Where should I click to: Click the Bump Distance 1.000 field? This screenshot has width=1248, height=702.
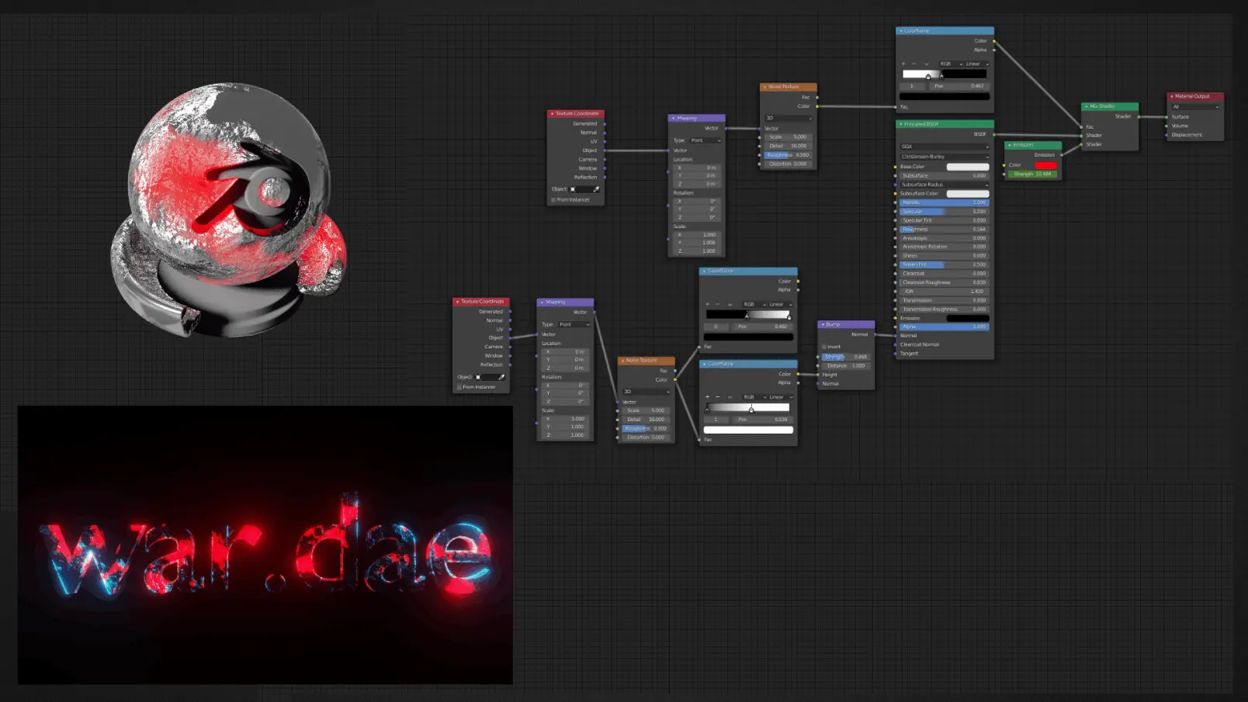point(846,366)
